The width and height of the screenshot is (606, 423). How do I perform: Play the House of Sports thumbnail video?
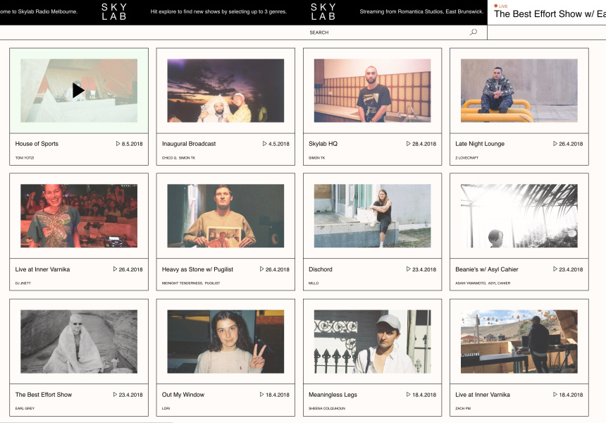point(78,90)
